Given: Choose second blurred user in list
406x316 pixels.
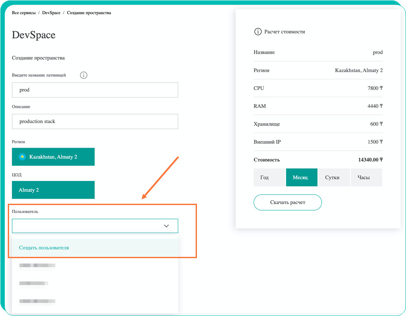Looking at the screenshot, I should pos(34,283).
